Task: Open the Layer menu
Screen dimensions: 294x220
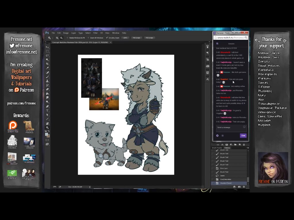Action: (x=73, y=33)
